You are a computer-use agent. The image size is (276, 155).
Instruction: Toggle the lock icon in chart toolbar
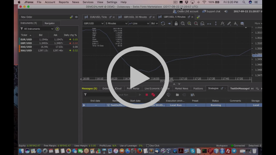(x=176, y=23)
